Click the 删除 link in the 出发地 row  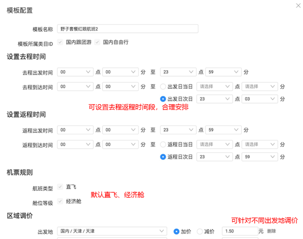pos(272,231)
